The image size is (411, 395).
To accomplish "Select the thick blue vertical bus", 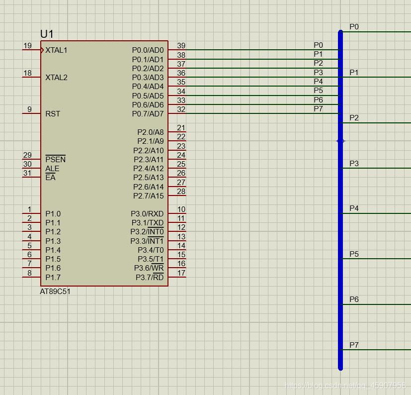I will point(340,200).
